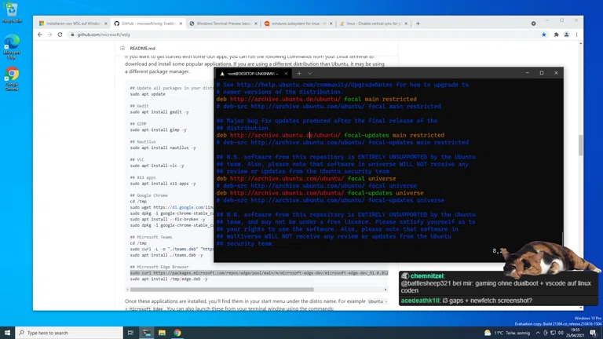This screenshot has width=603, height=339.
Task: Open notification center icon
Action: [593, 333]
